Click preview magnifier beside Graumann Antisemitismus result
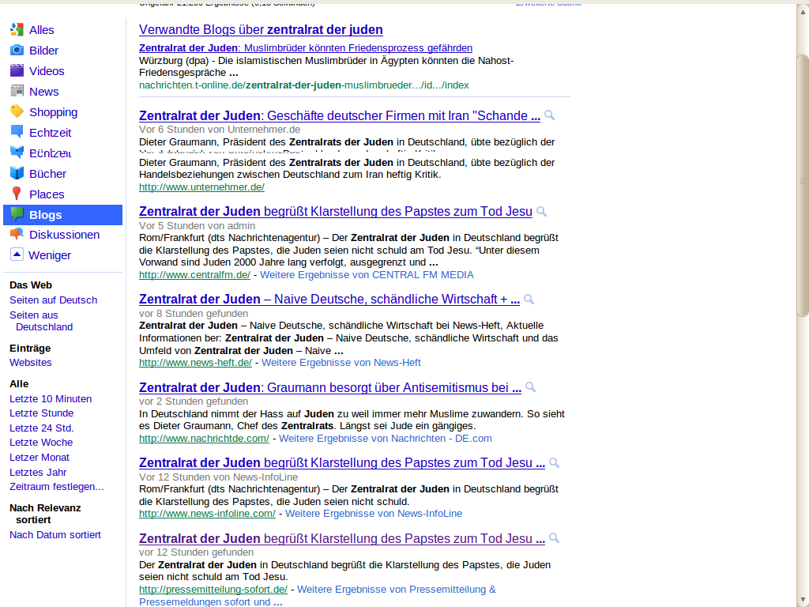The width and height of the screenshot is (809, 607). click(530, 387)
